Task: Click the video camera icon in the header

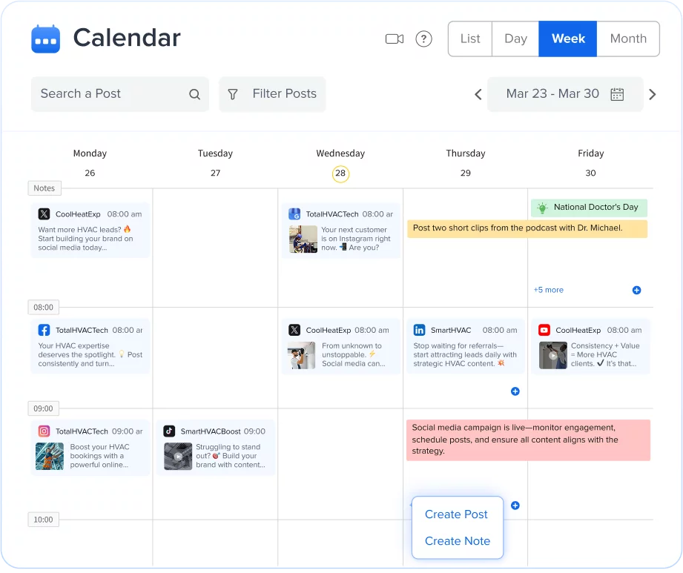Action: [394, 39]
